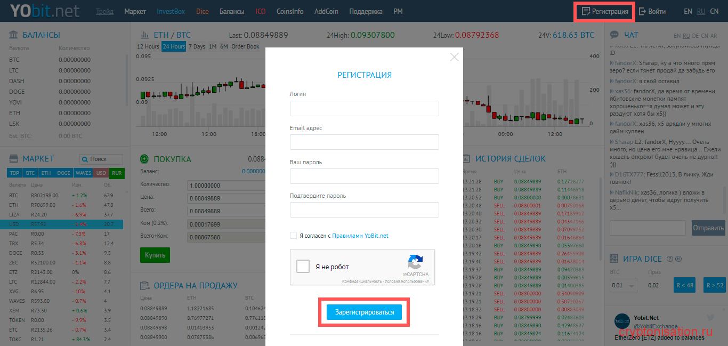
Task: Switch market list to the USD tab
Action: 101,173
